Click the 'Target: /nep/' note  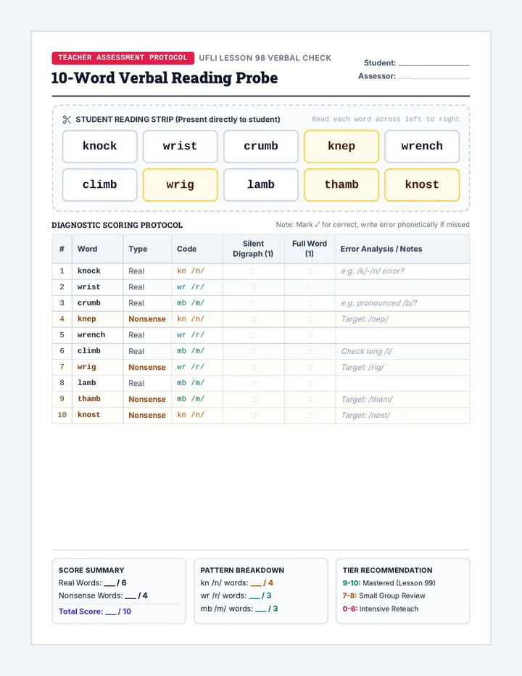click(365, 319)
